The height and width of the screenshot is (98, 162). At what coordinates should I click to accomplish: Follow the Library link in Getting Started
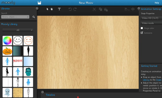146,80
